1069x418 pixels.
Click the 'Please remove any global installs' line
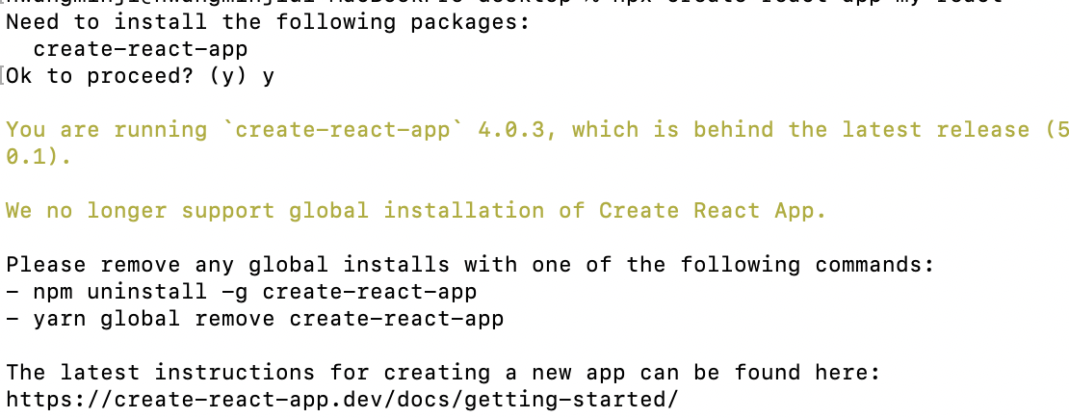[470, 265]
